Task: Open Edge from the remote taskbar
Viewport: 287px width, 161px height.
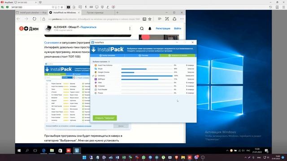Action: 44,151
